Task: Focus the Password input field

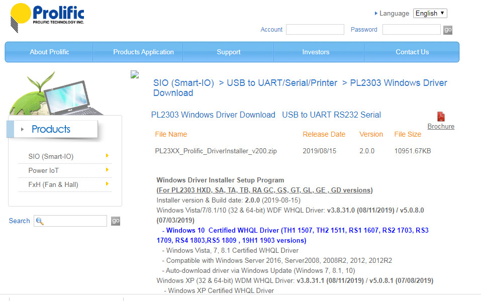Action: 411,30
